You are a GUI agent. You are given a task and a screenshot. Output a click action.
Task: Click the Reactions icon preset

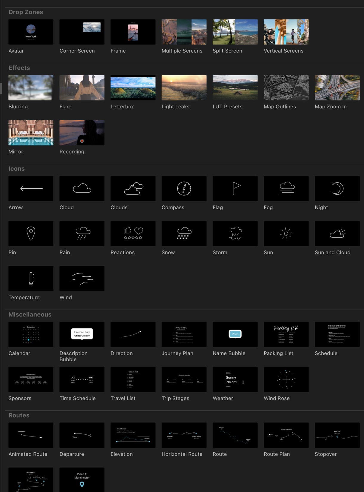coord(133,233)
